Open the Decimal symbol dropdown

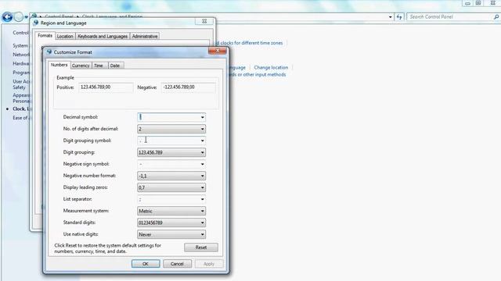click(x=202, y=117)
